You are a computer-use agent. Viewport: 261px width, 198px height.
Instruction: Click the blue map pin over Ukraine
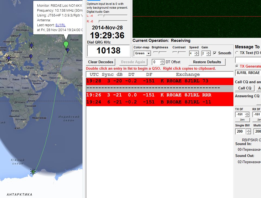click(31, 56)
